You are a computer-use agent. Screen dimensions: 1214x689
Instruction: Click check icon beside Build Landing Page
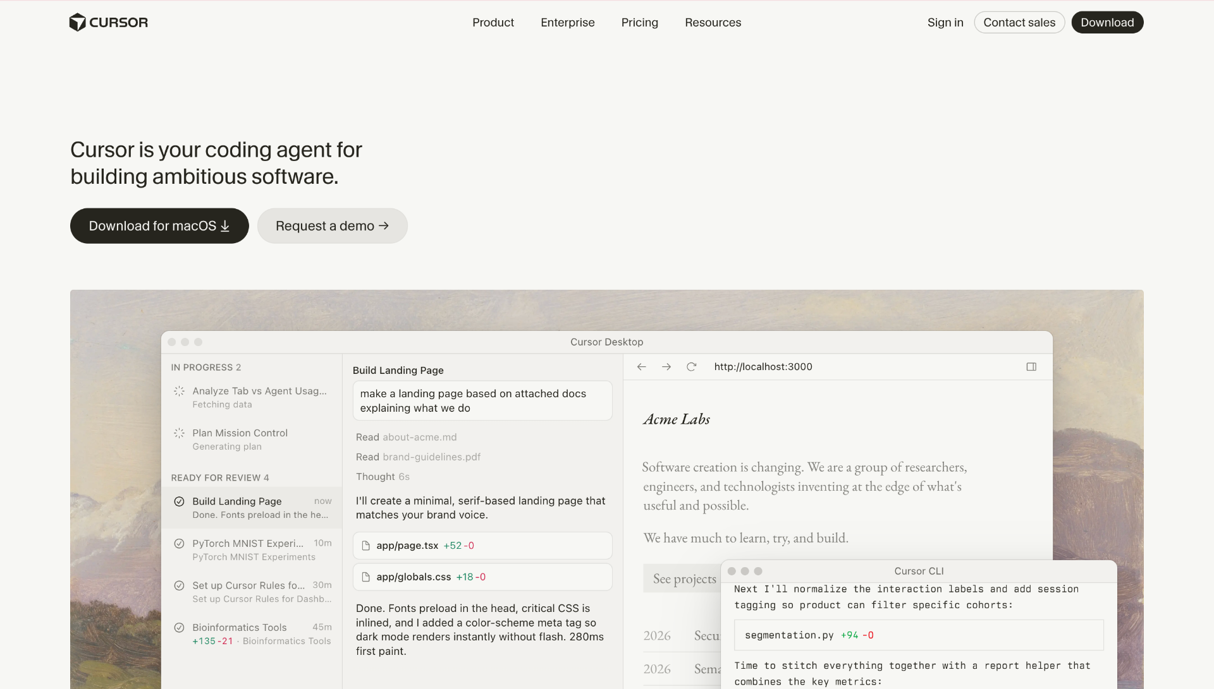pos(179,501)
